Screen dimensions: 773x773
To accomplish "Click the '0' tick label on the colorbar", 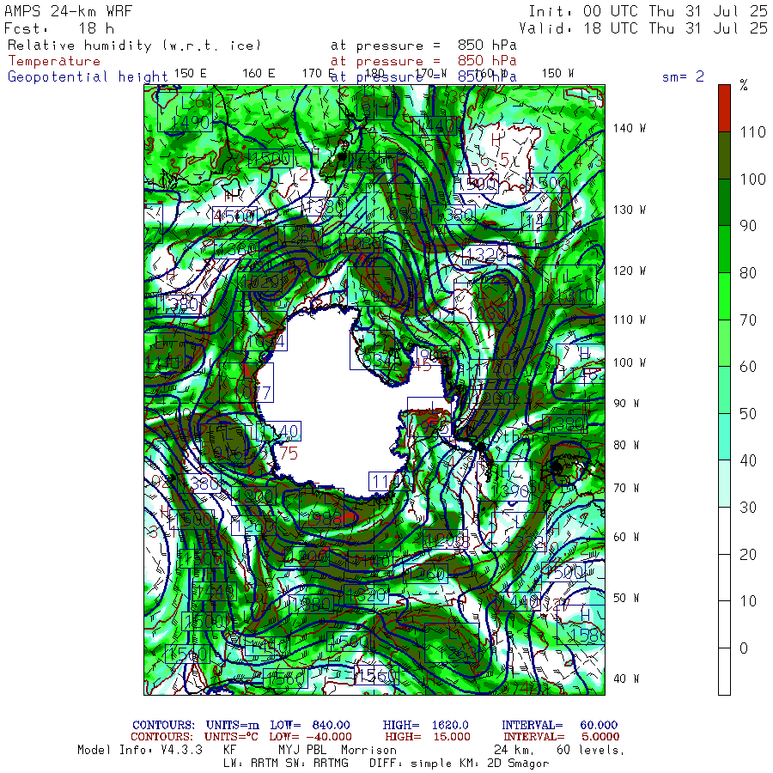I will (x=744, y=648).
